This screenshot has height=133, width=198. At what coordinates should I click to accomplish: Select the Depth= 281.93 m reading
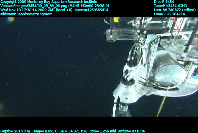click(x=15, y=131)
